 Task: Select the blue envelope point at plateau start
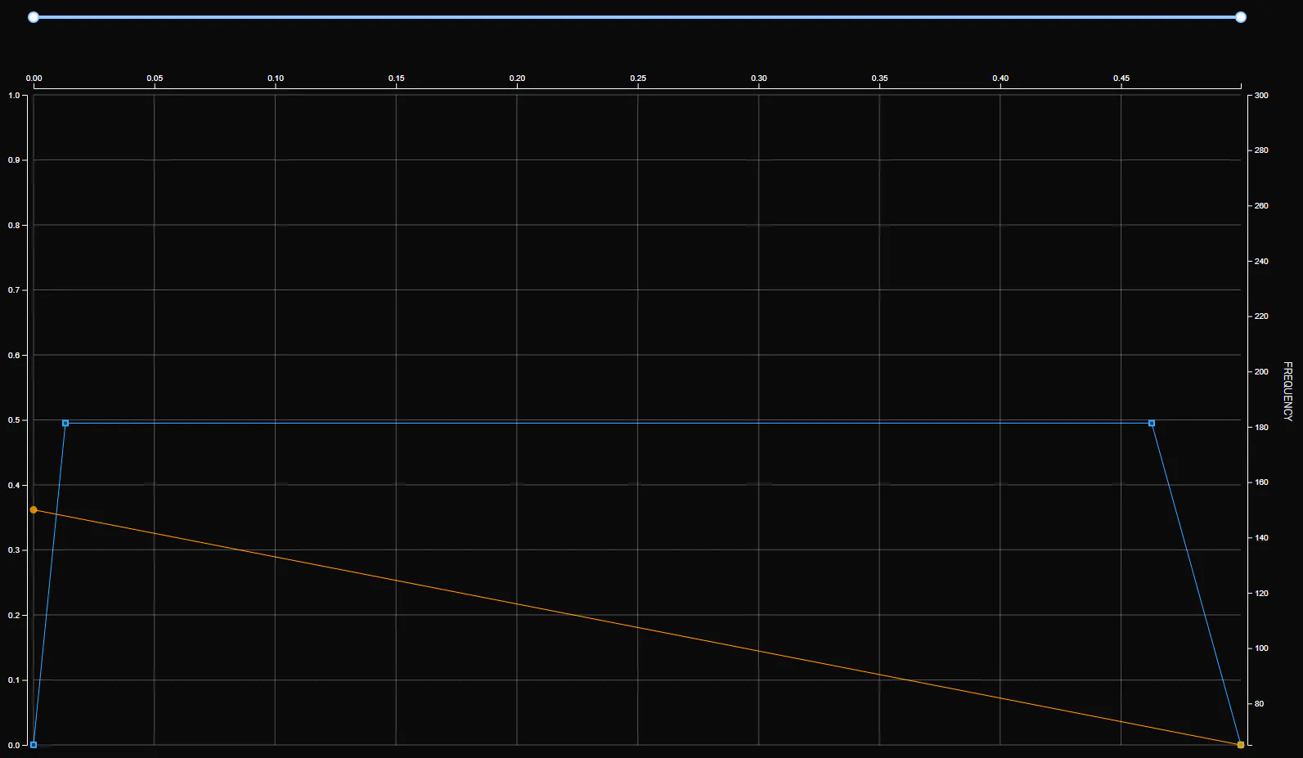coord(65,423)
